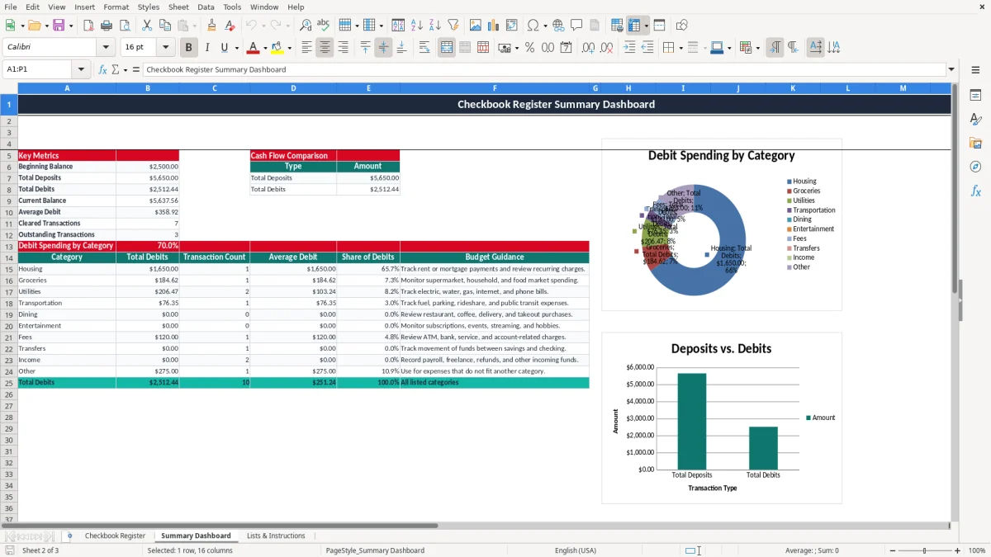Run the spelling check icon
Screen dimensions: 991x557
(324, 26)
